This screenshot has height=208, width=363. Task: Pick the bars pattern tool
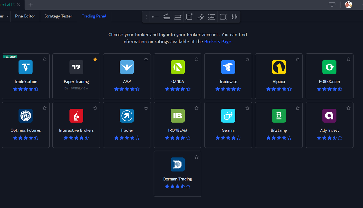[234, 17]
